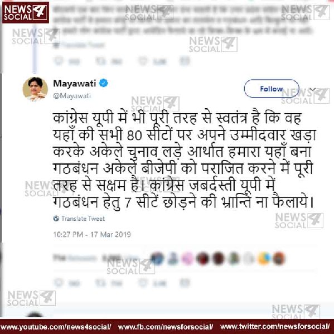Viewport: 334px width, 334px height.
Task: Open the News Social logo in the top-left corner
Action: (26, 13)
